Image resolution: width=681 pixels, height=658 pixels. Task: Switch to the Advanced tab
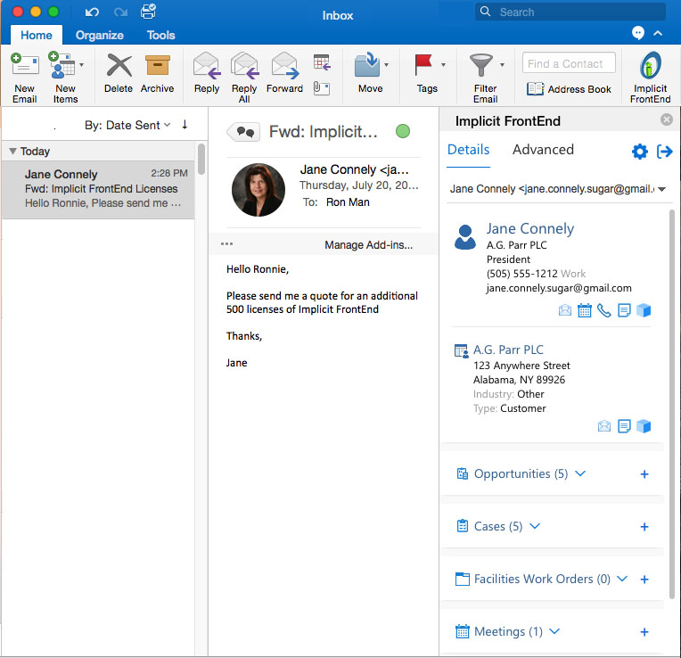(x=543, y=150)
